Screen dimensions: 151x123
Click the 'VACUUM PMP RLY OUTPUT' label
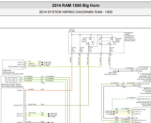pos(144,69)
